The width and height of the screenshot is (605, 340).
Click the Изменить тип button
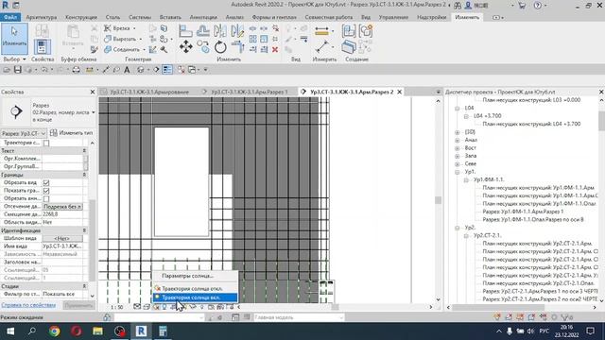pyautogui.click(x=72, y=133)
